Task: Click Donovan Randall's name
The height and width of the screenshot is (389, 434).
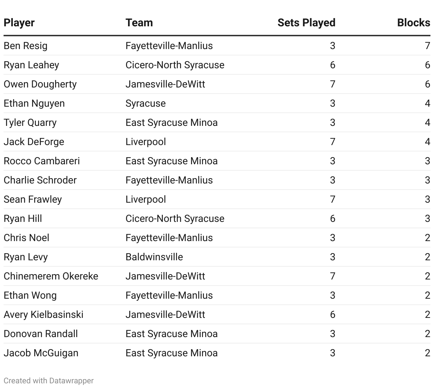Action: 41,334
